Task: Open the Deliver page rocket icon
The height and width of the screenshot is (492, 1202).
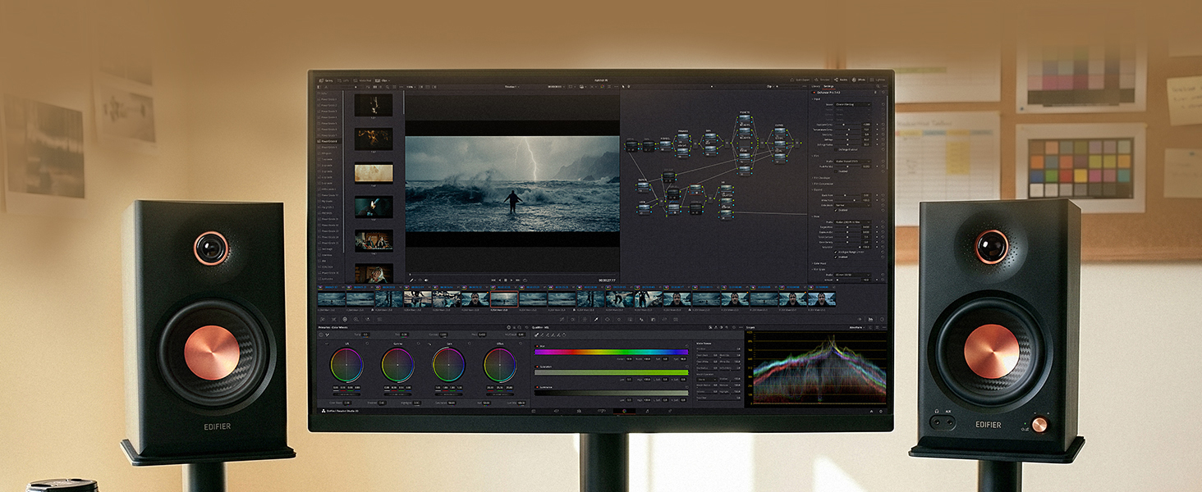Action: [668, 410]
